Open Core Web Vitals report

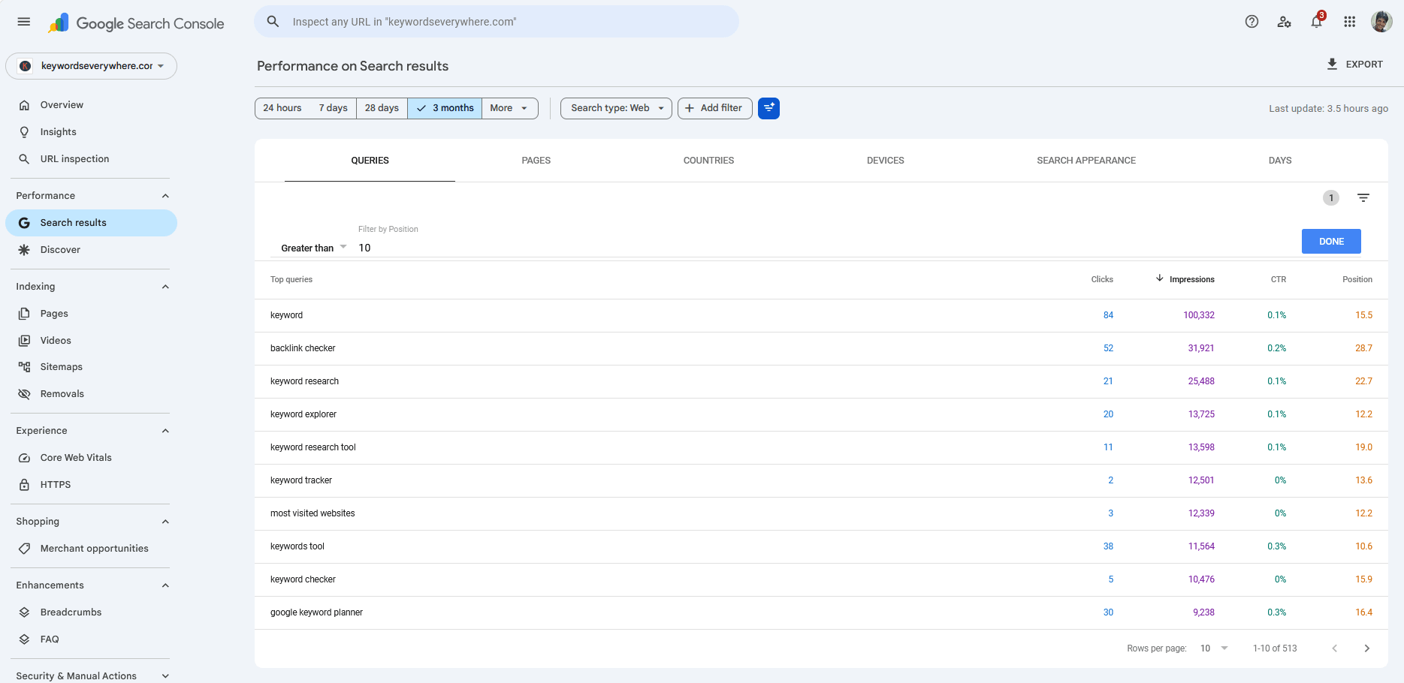91,458
